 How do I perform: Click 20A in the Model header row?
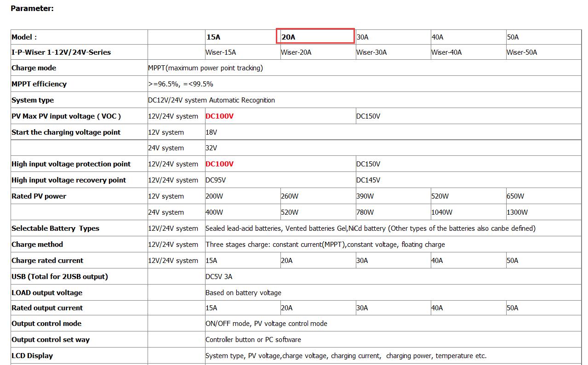coord(288,37)
